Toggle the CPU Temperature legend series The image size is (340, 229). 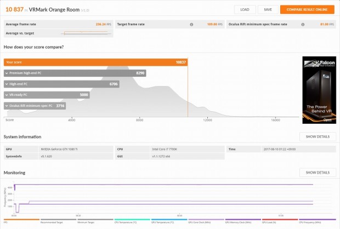(x=132, y=221)
